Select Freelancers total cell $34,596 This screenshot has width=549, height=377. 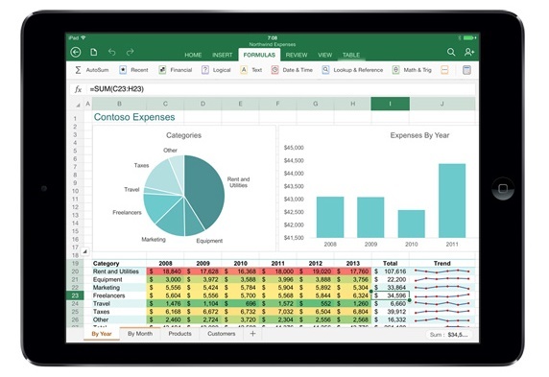tap(390, 295)
